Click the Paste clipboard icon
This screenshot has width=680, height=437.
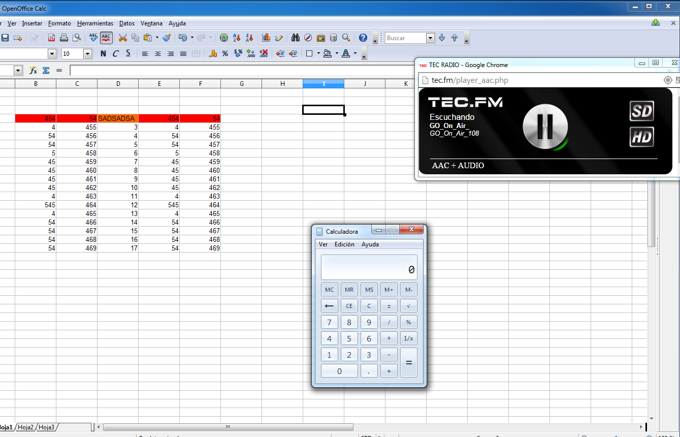click(148, 38)
